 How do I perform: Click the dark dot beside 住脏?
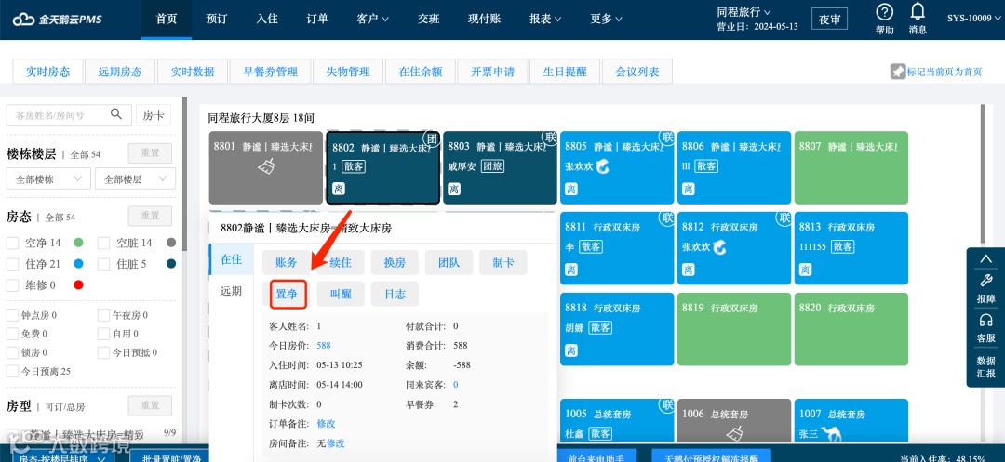click(x=171, y=264)
